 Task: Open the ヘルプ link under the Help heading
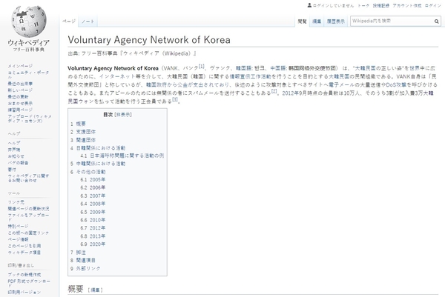tap(14, 143)
